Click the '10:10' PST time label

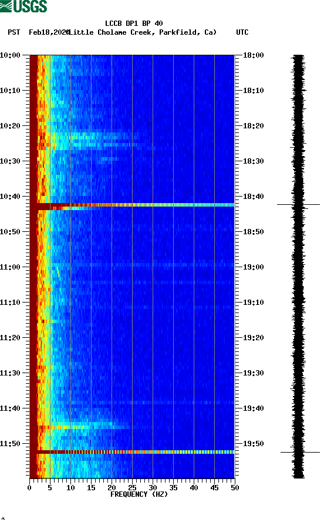pos(10,91)
